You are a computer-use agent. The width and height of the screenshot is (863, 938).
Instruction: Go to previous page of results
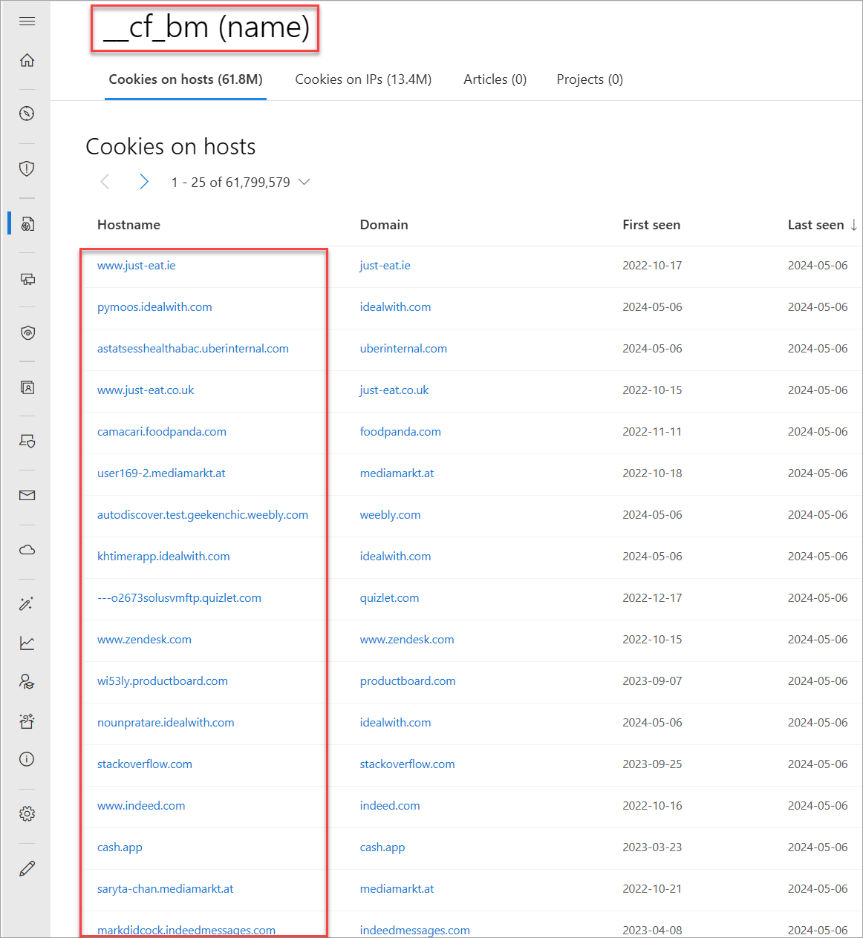pyautogui.click(x=105, y=182)
